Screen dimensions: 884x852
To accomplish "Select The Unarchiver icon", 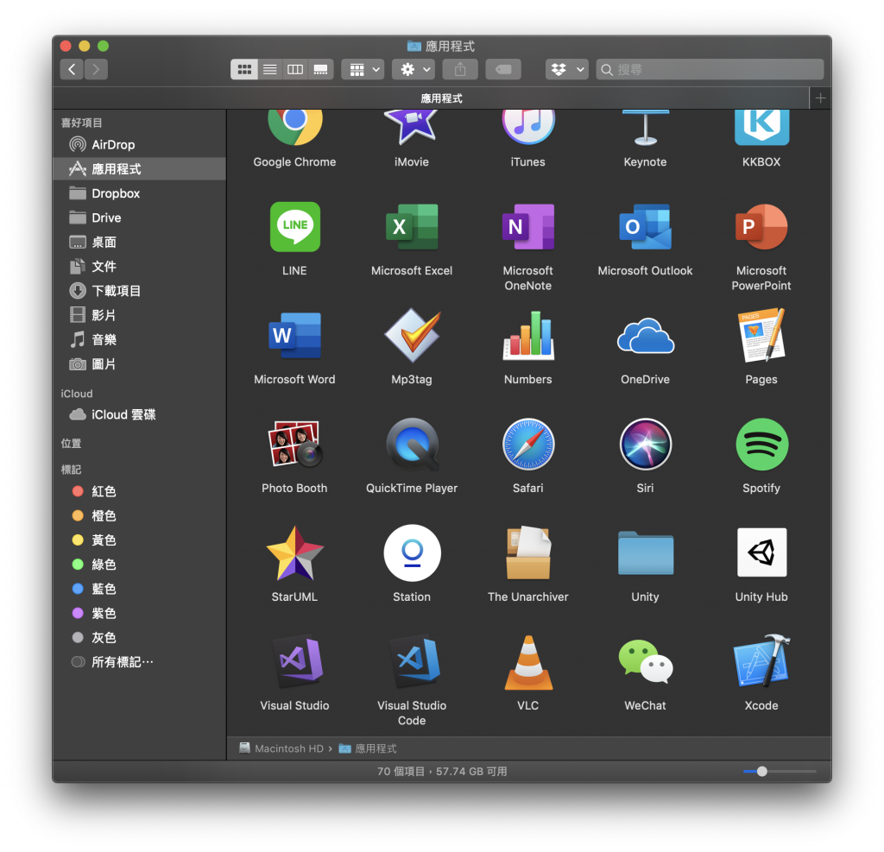I will (527, 553).
